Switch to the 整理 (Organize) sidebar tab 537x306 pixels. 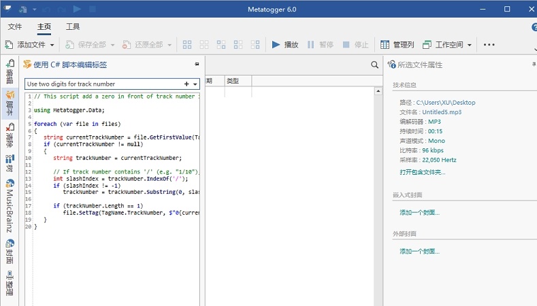10,284
